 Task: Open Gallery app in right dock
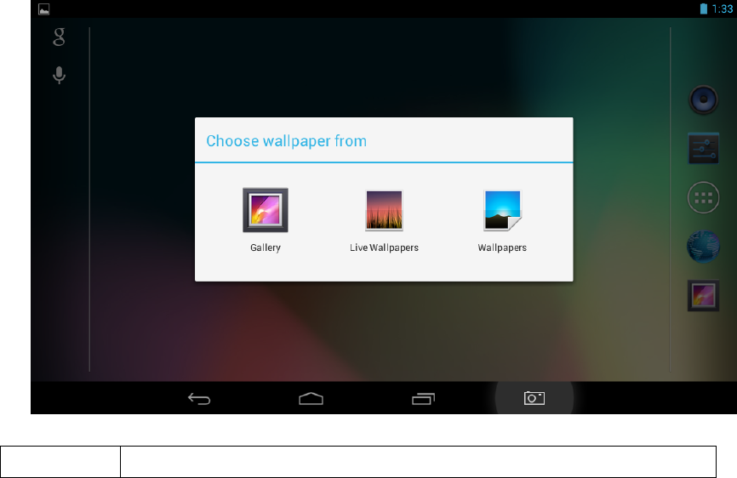[x=703, y=296]
